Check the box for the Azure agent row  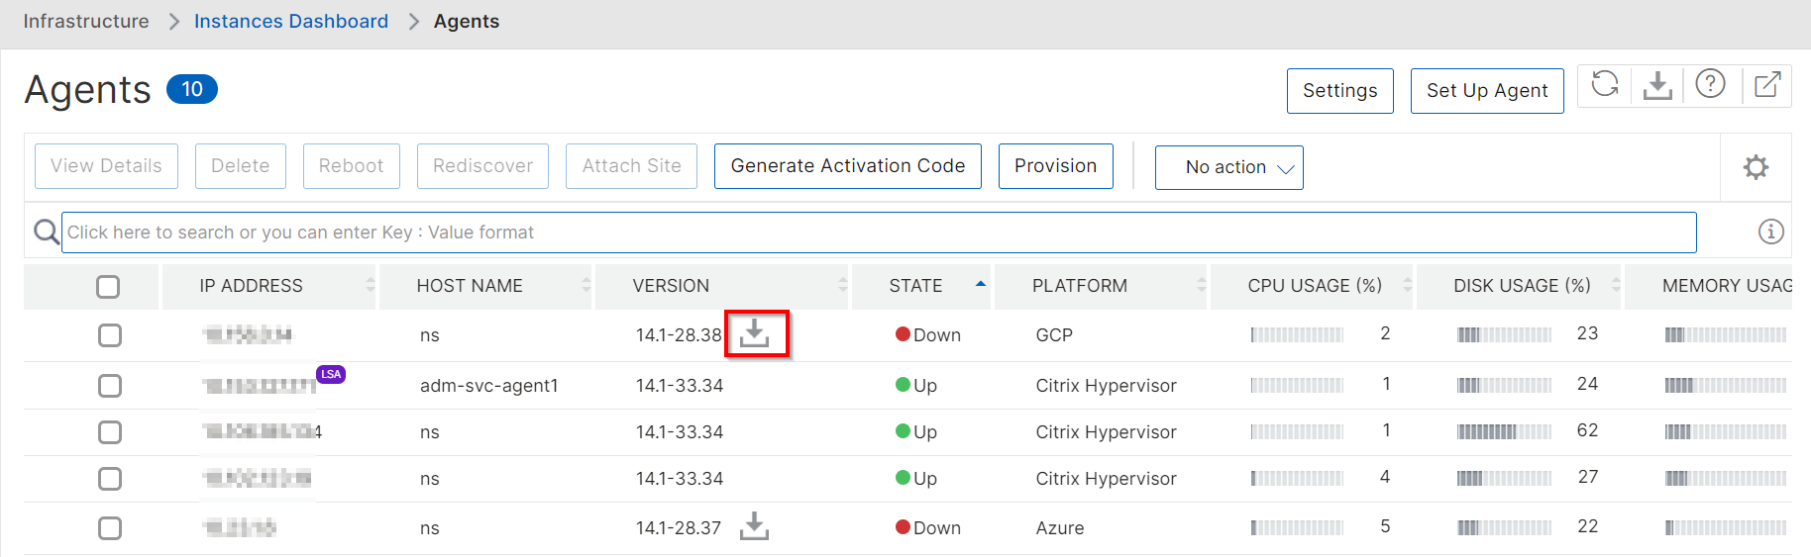coord(110,528)
